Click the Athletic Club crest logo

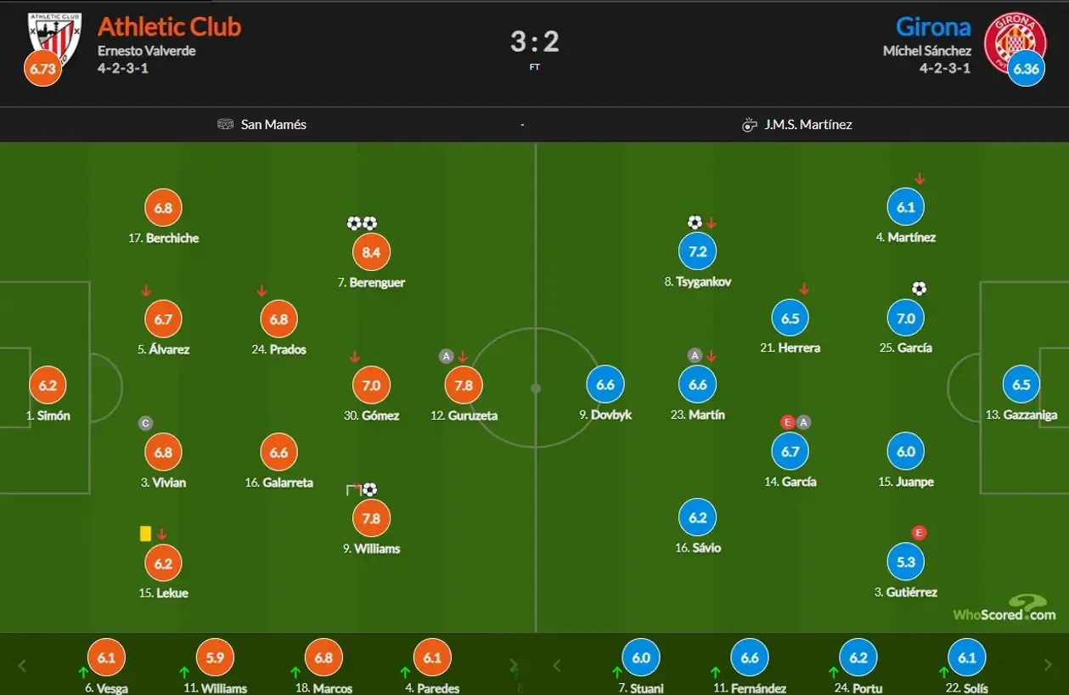click(54, 36)
